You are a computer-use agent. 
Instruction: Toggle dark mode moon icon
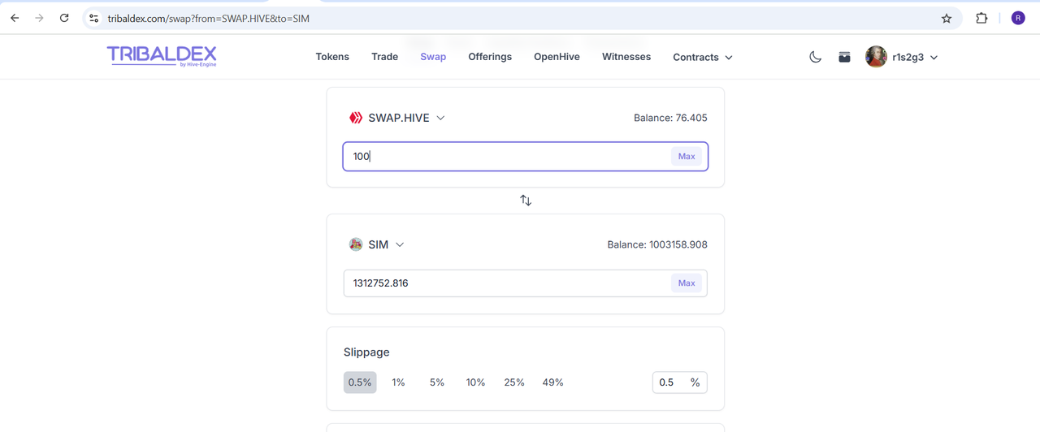click(x=815, y=57)
